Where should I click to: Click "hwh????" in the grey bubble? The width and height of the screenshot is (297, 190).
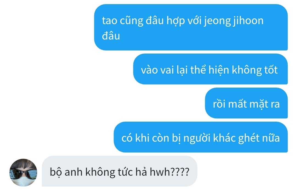169,172
